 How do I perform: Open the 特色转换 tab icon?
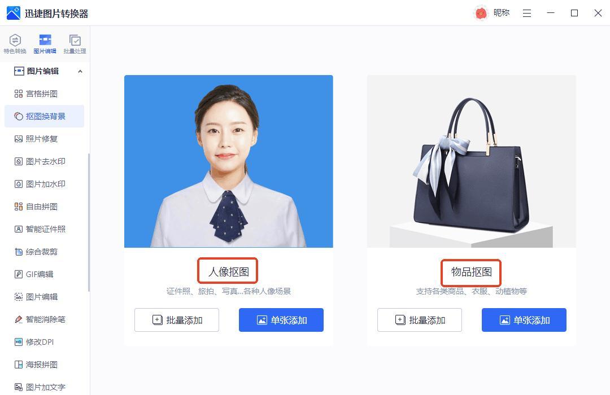(15, 43)
